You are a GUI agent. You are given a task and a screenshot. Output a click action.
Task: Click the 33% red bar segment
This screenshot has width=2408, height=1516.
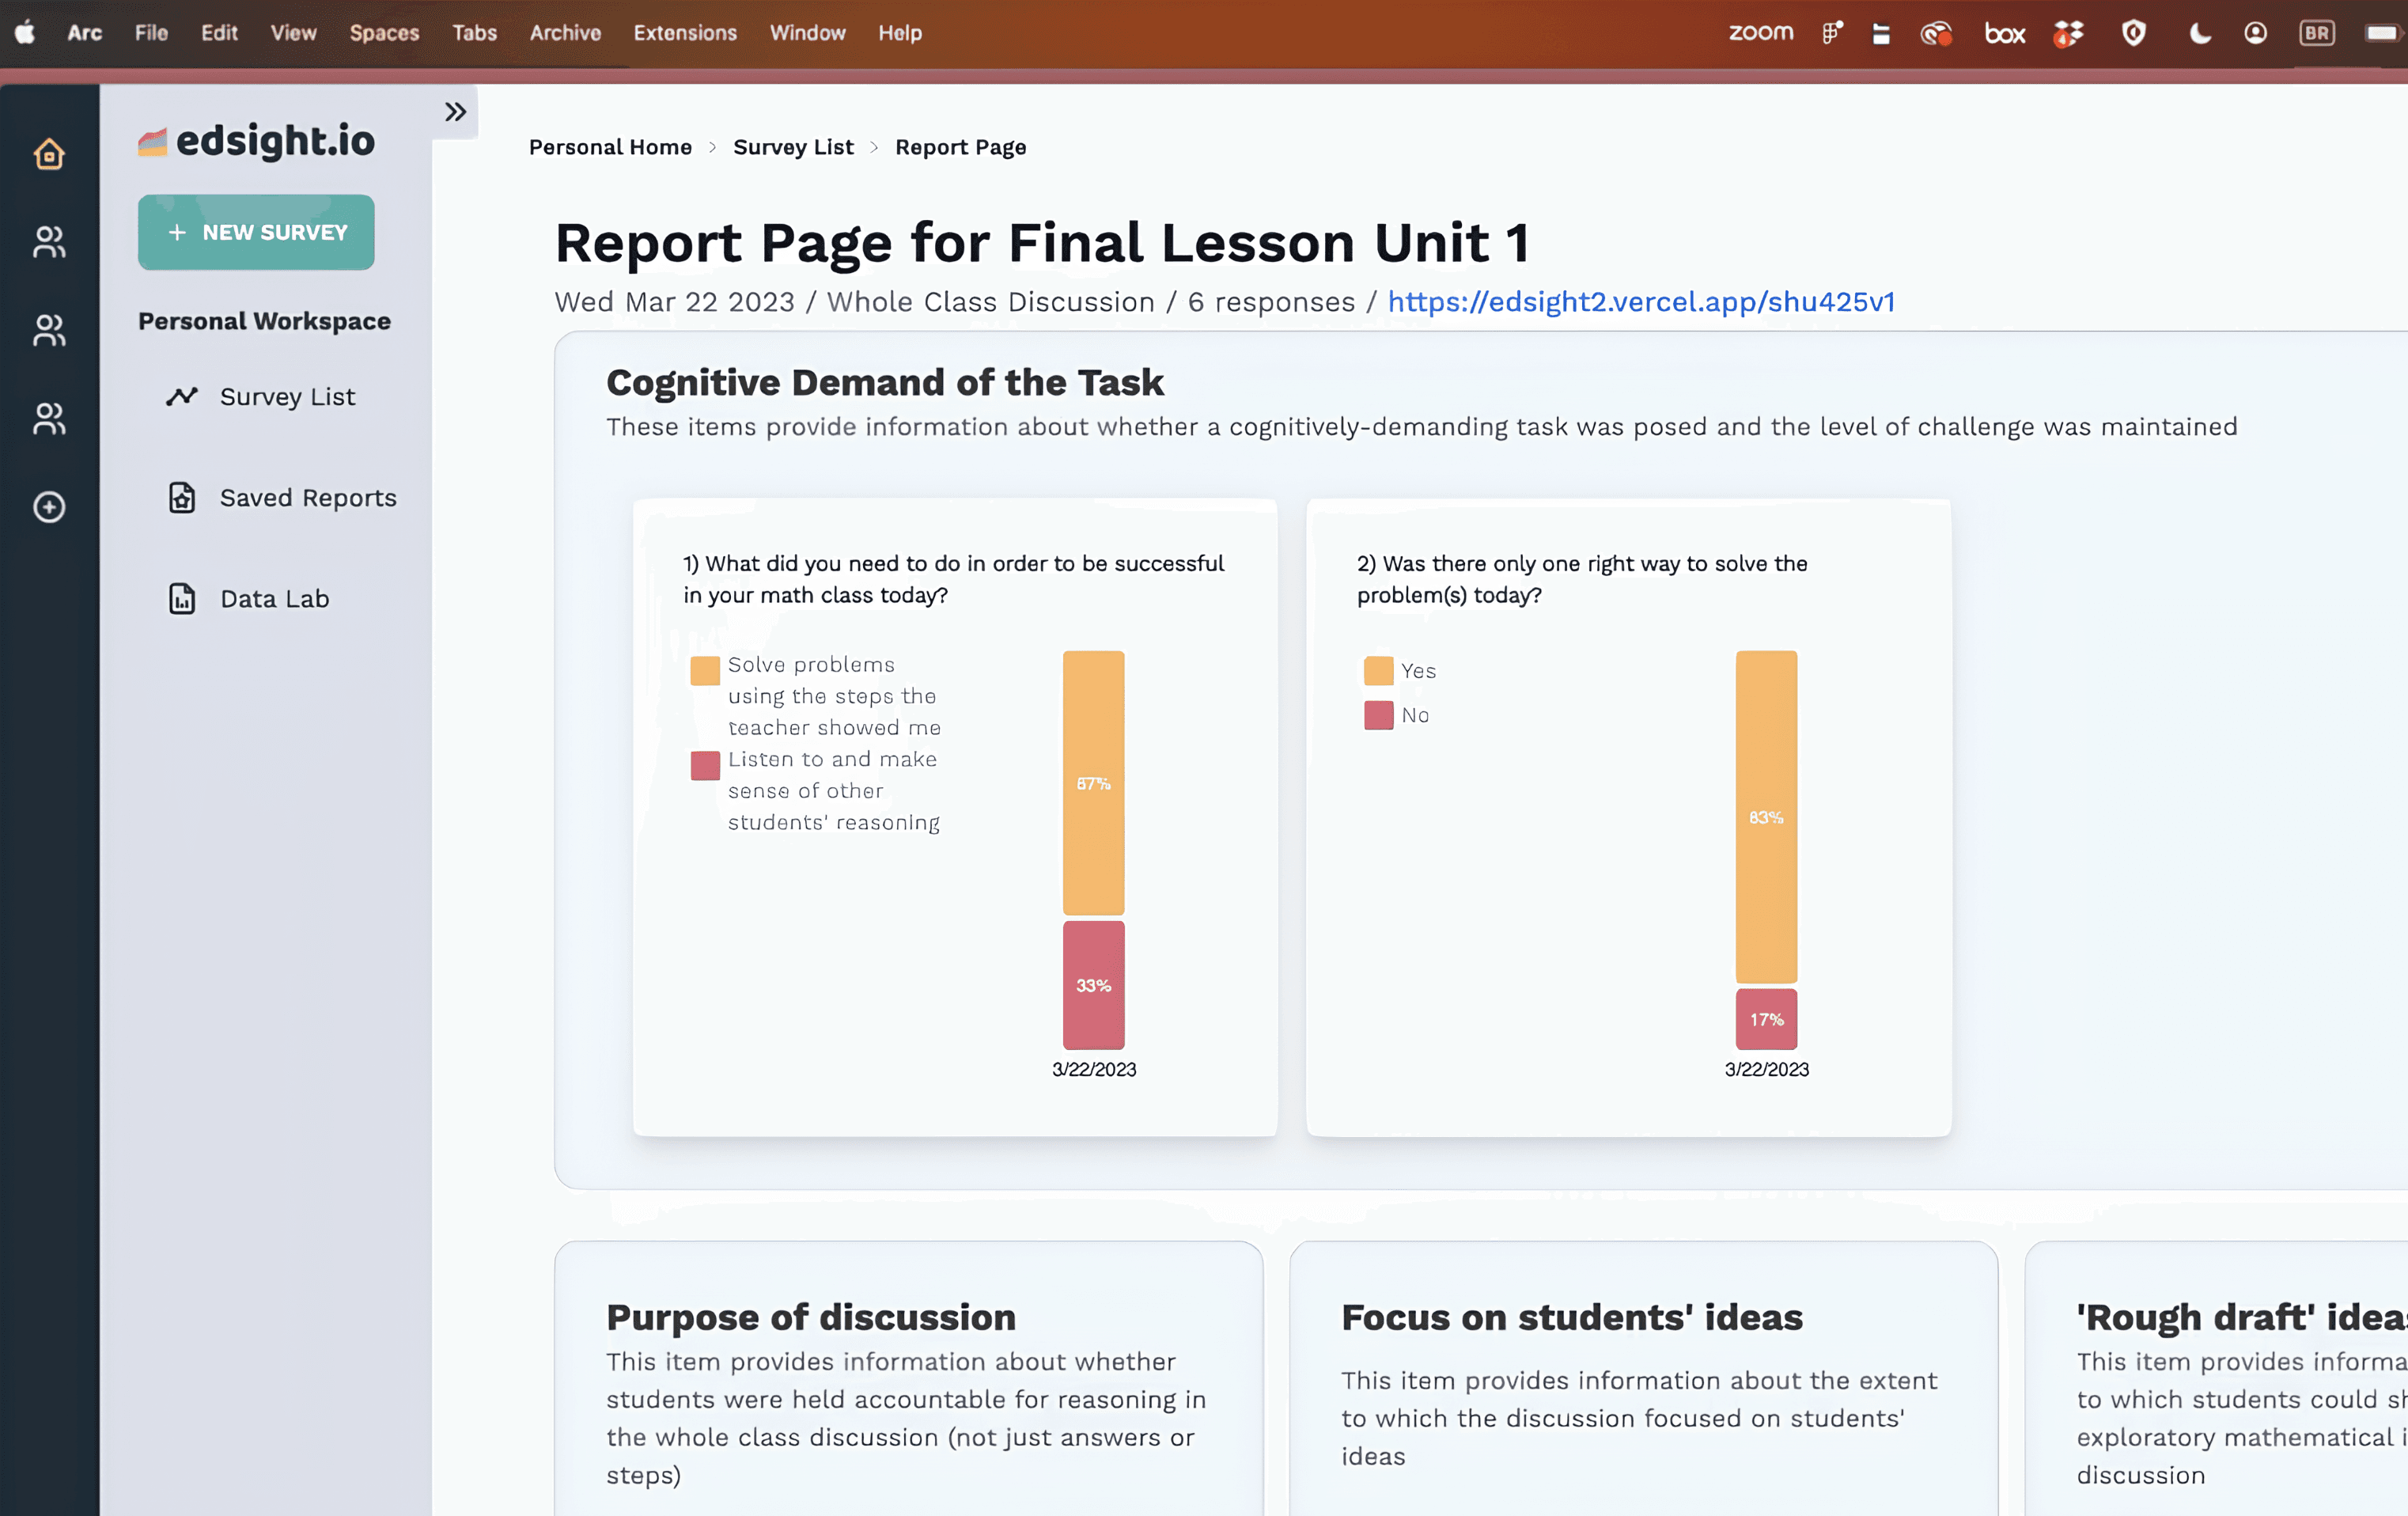click(x=1093, y=985)
